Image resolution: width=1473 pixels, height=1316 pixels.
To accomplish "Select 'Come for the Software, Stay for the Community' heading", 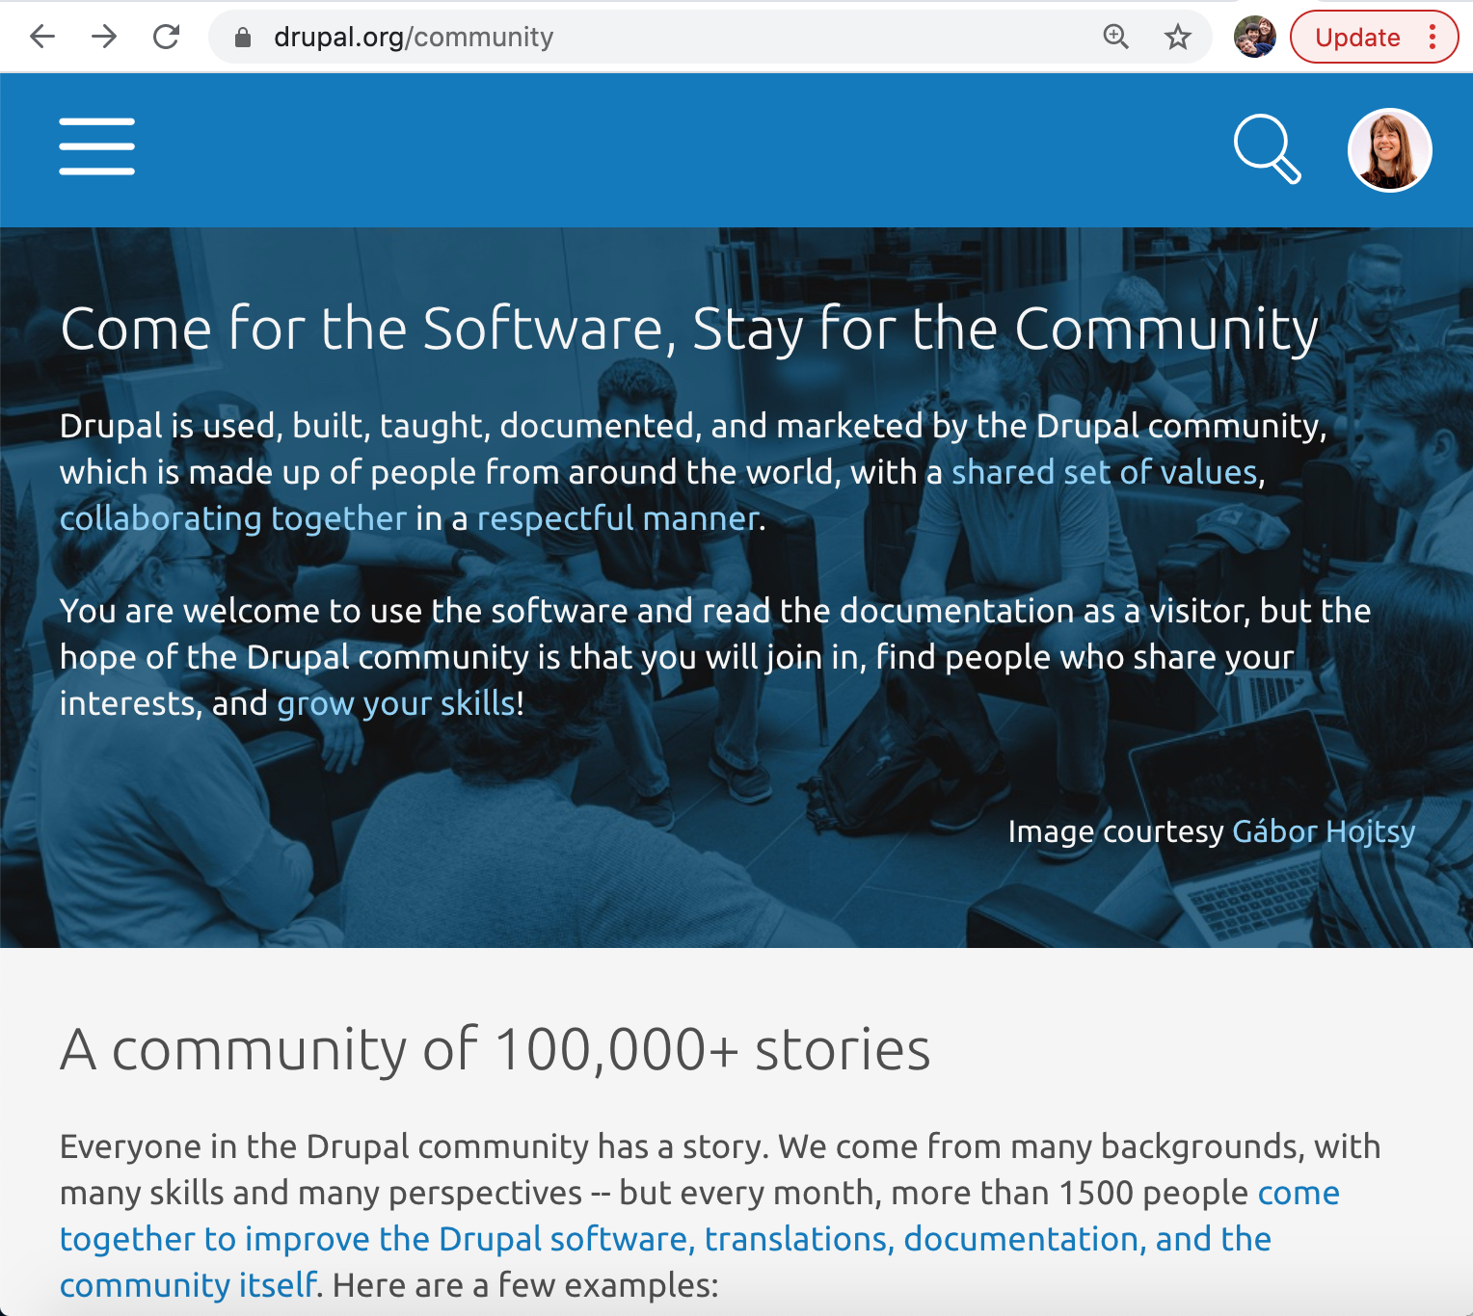I will (x=689, y=329).
